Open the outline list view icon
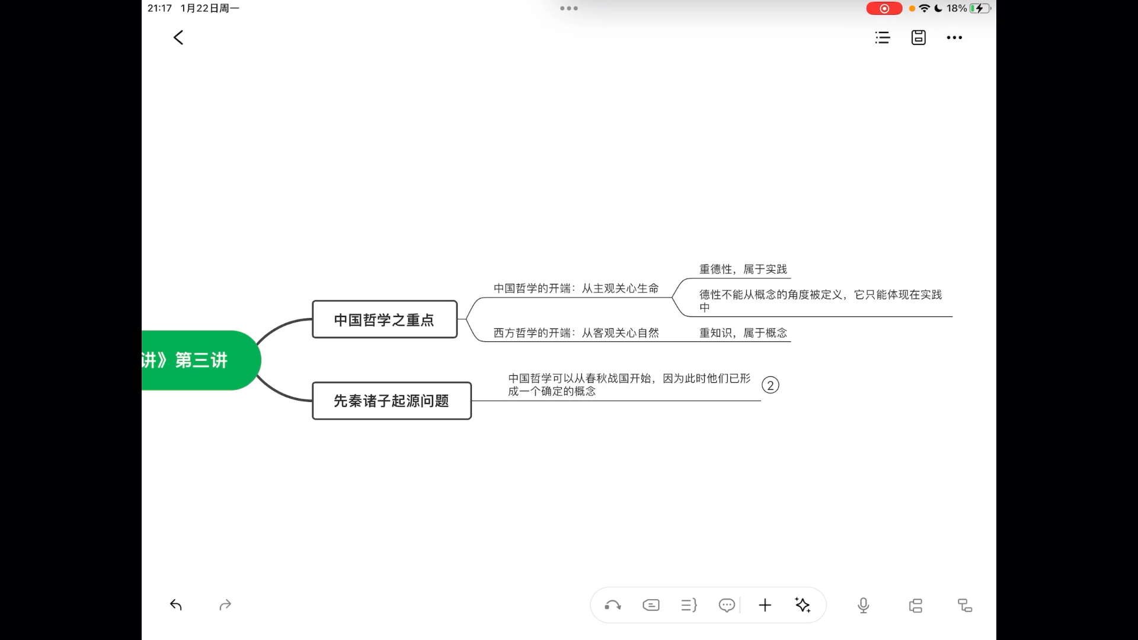The image size is (1138, 640). point(883,37)
